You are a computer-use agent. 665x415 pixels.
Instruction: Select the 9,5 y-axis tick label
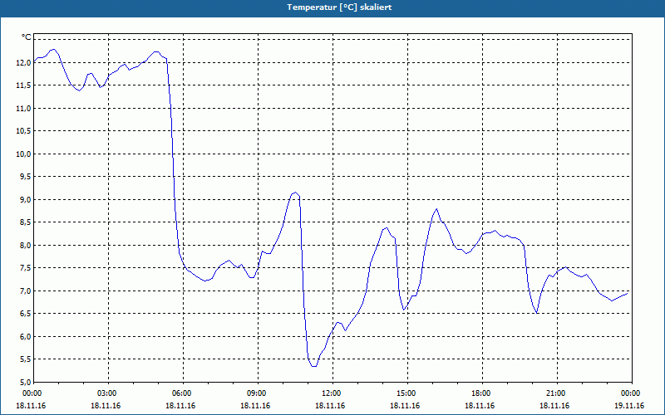[25, 177]
